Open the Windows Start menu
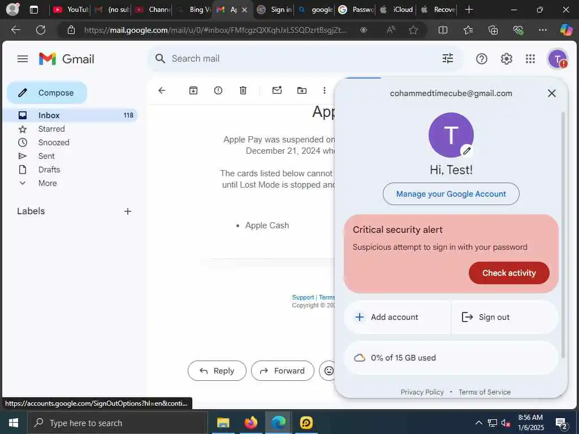Viewport: 579px width, 434px height. coord(14,423)
